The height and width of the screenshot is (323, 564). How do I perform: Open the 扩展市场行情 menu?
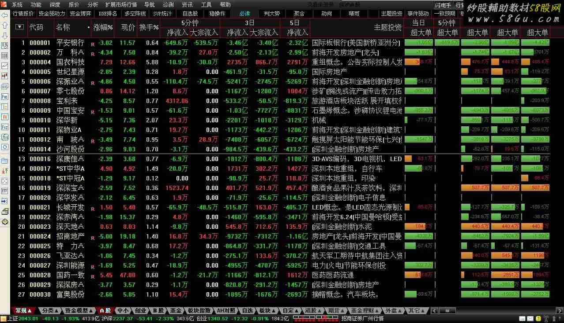pyautogui.click(x=121, y=5)
